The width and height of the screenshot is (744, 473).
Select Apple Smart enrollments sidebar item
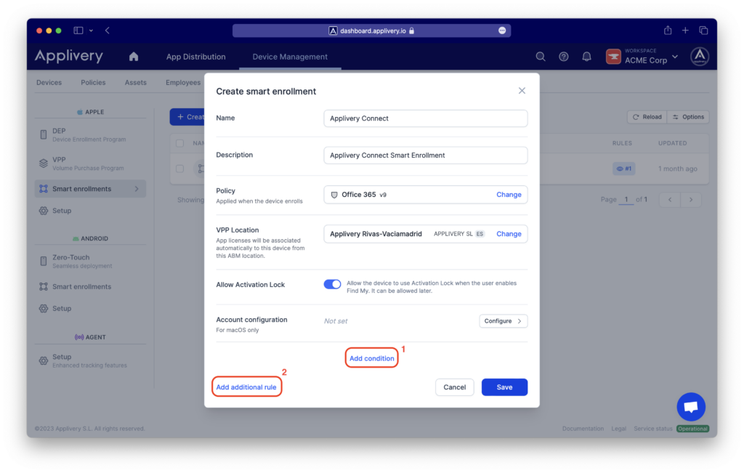click(x=90, y=189)
